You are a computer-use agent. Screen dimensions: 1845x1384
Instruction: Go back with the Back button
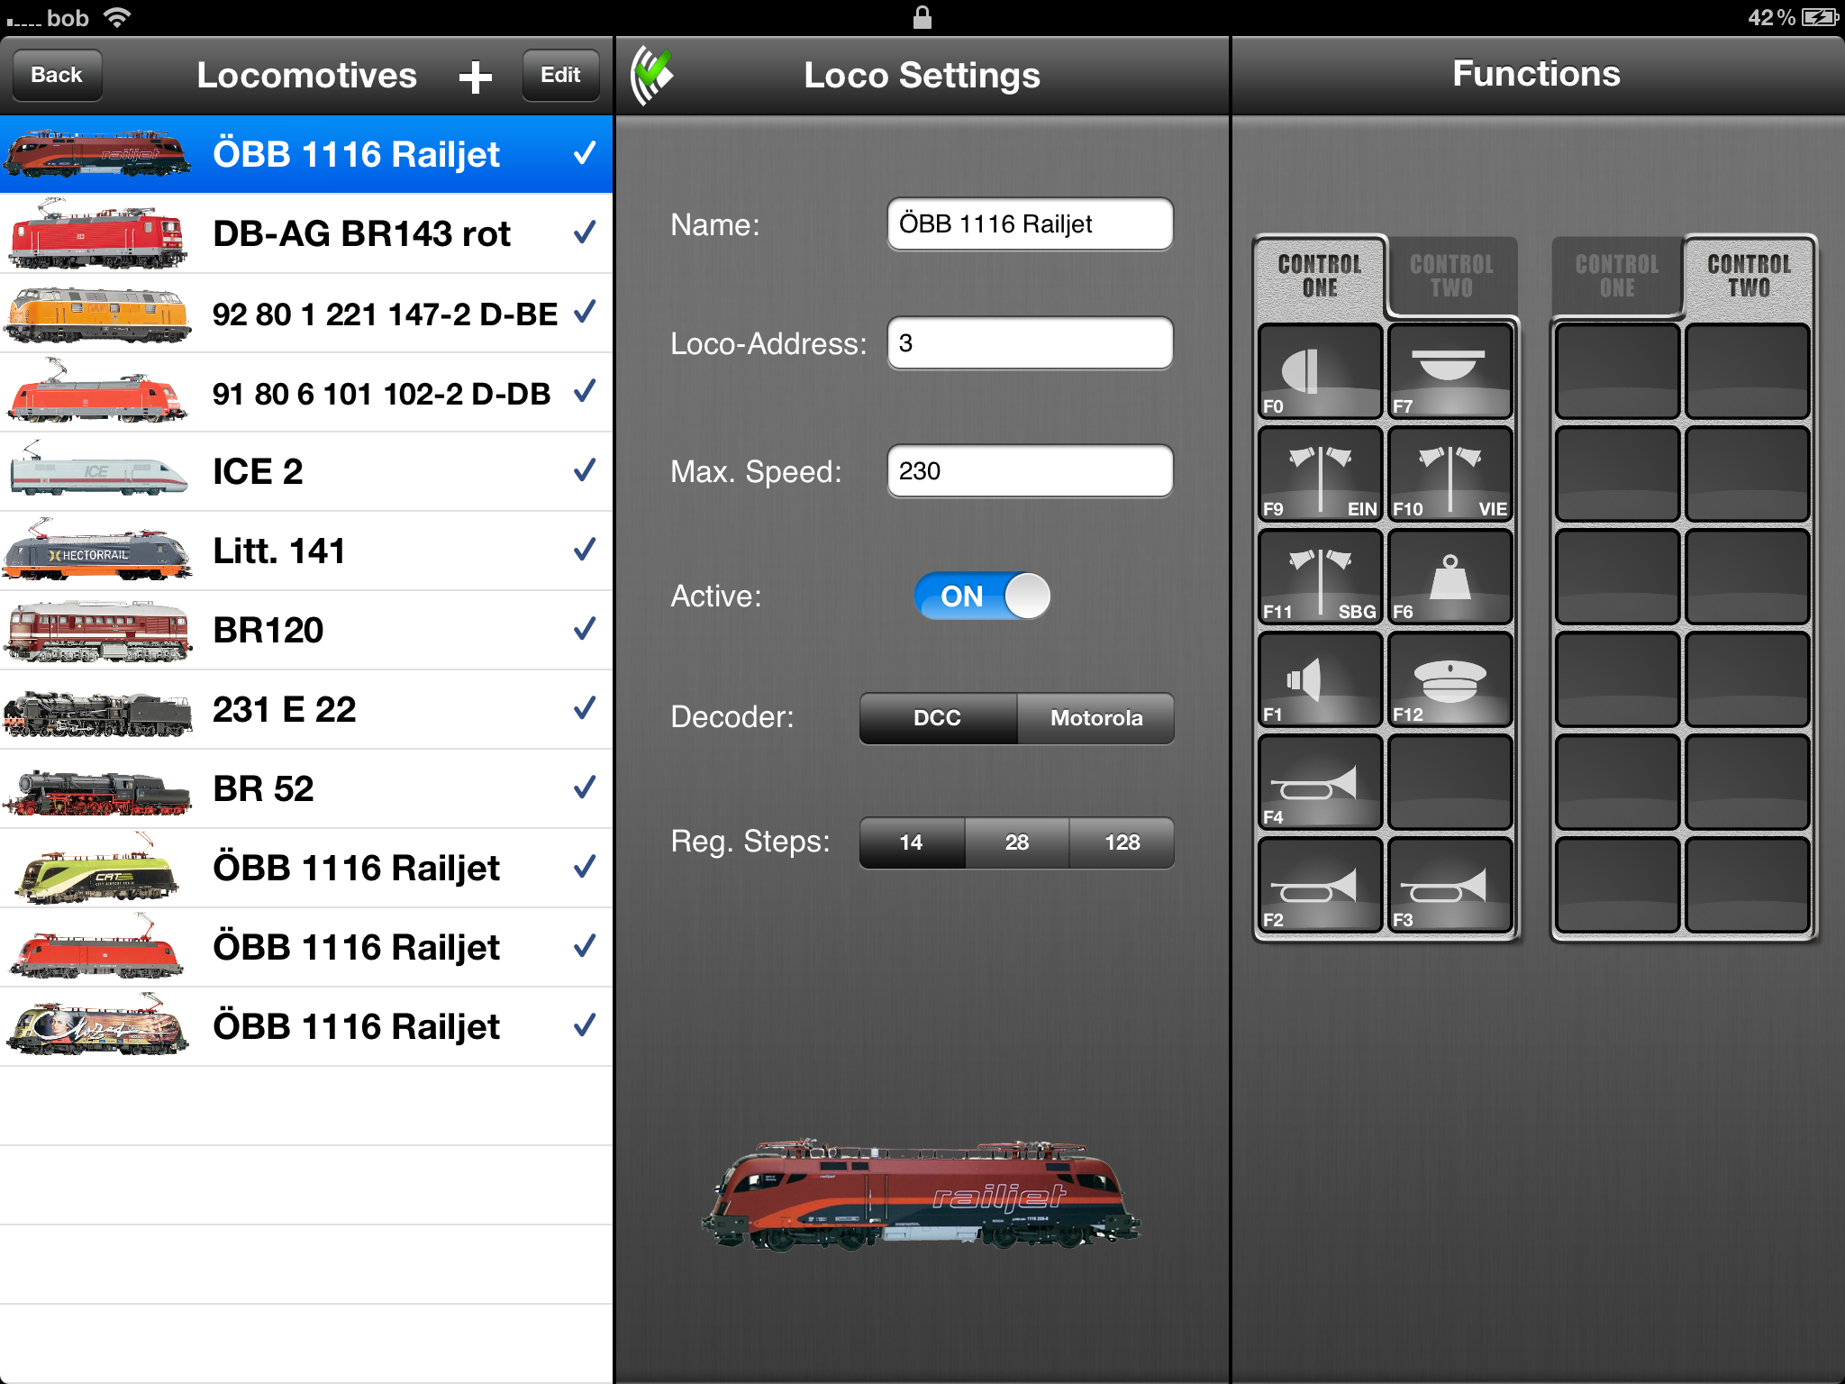(57, 75)
